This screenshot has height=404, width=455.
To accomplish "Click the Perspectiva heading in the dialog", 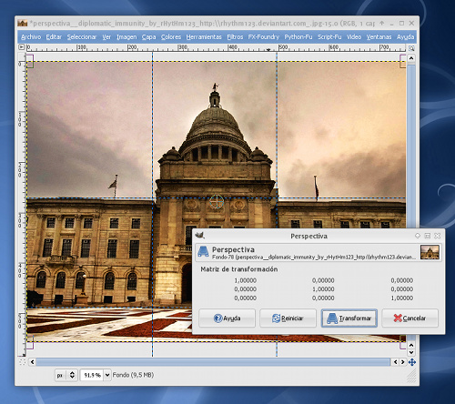I will coord(233,249).
